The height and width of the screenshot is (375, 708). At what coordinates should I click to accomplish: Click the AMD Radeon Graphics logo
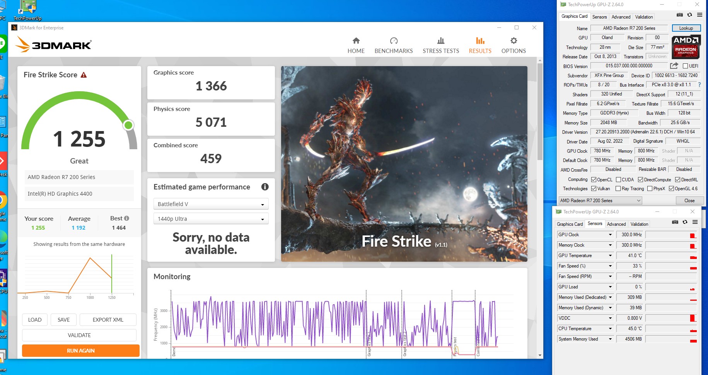pos(686,47)
